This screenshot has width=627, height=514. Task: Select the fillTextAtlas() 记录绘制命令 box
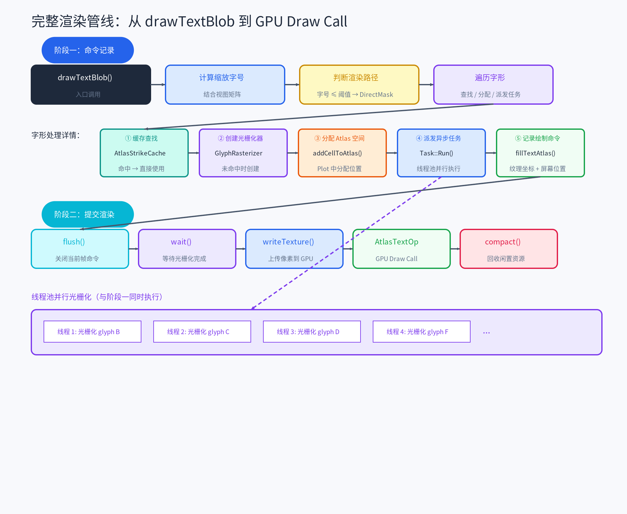pyautogui.click(x=540, y=153)
